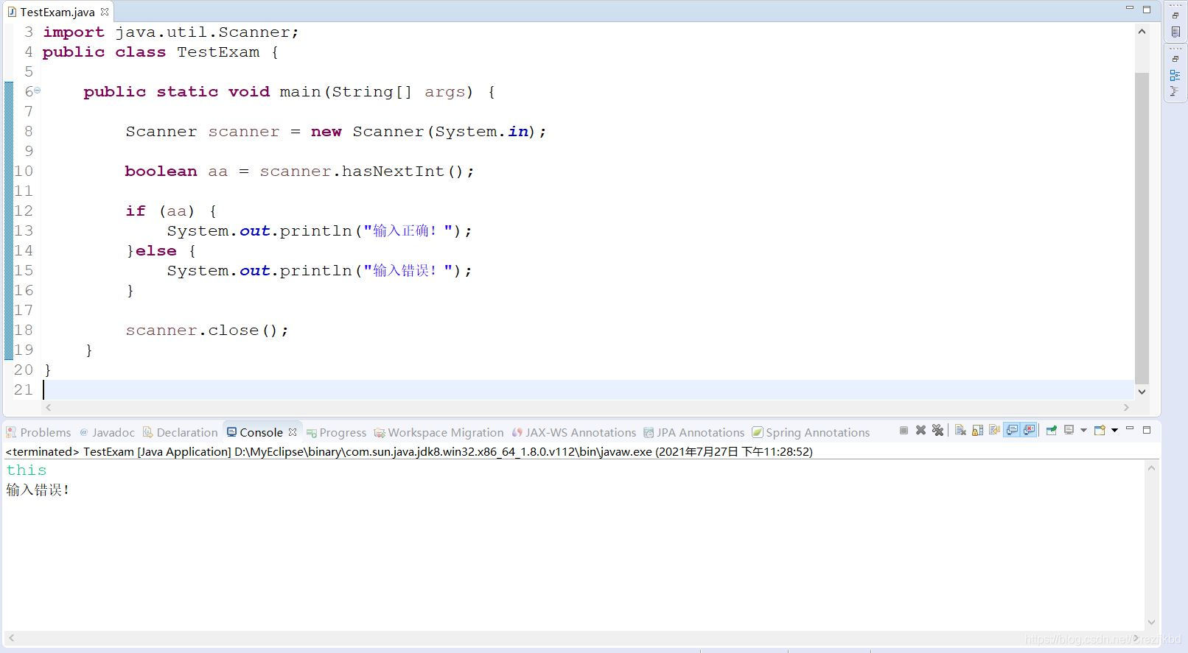
Task: Click the editor horizontal scroll left arrow
Action: 49,407
